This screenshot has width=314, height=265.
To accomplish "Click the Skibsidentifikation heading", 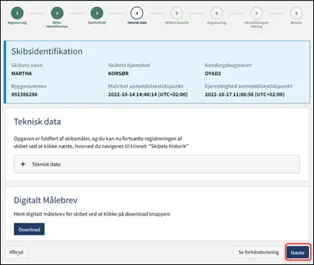I will tap(47, 51).
